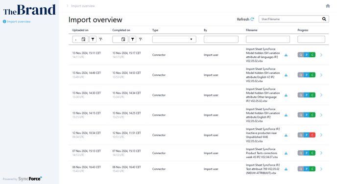Click the Filename filter input

tap(268, 39)
